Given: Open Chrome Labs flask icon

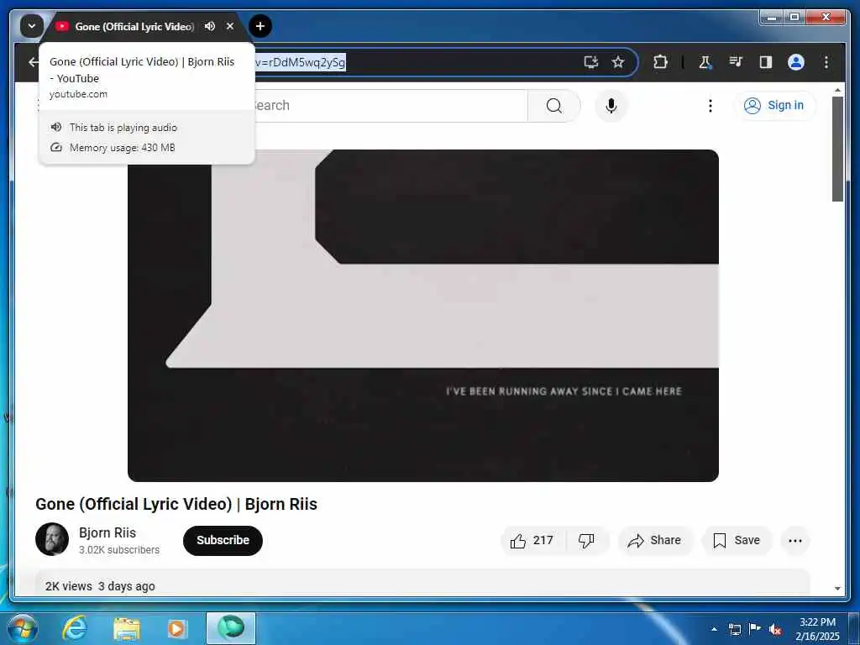Looking at the screenshot, I should click(705, 62).
